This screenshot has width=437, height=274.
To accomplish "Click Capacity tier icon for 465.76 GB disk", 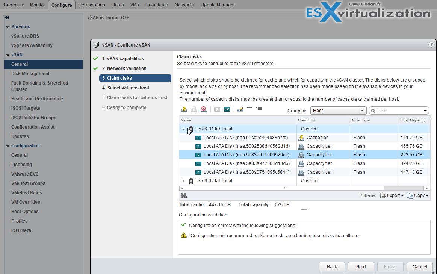I will [x=301, y=146].
